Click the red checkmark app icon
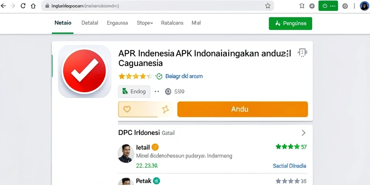 [x=85, y=71]
